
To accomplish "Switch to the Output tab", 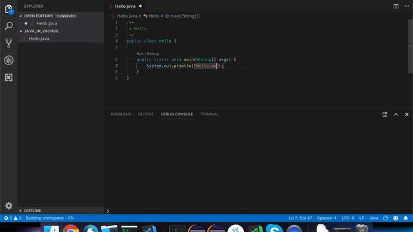I will coord(146,114).
